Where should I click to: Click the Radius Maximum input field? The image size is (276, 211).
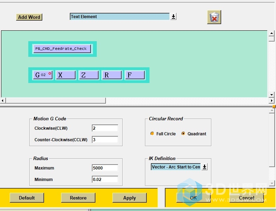[x=105, y=168]
